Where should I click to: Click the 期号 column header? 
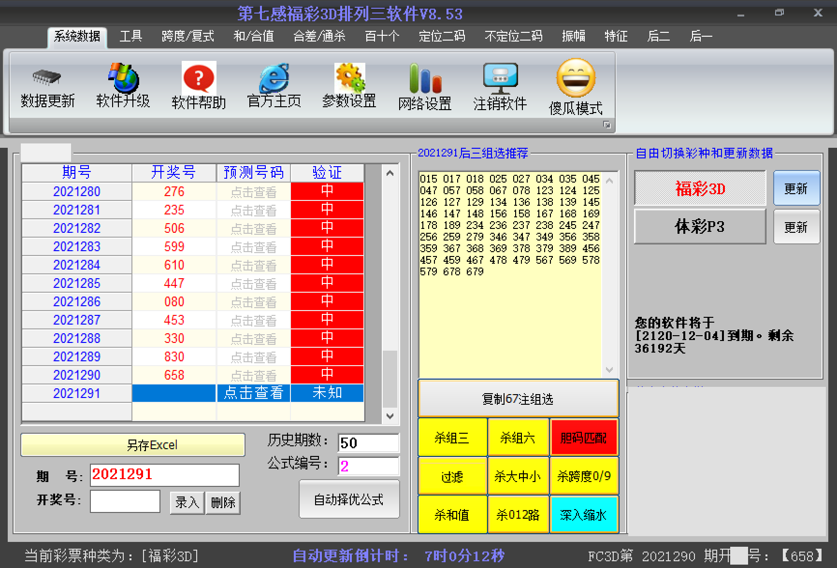coord(77,172)
